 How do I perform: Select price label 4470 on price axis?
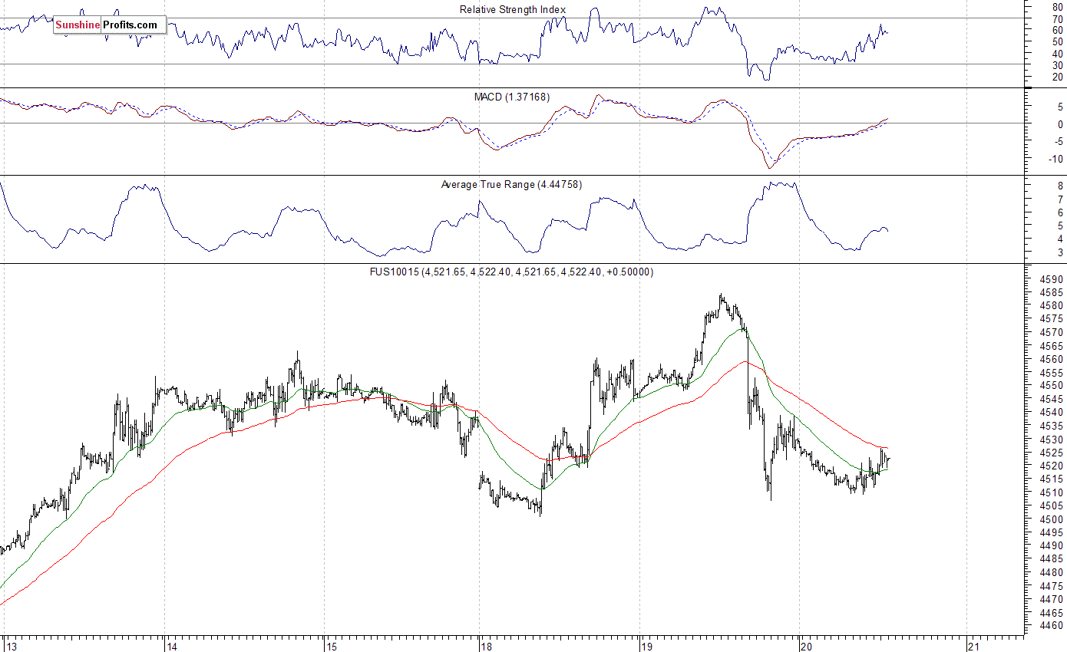pos(1053,599)
